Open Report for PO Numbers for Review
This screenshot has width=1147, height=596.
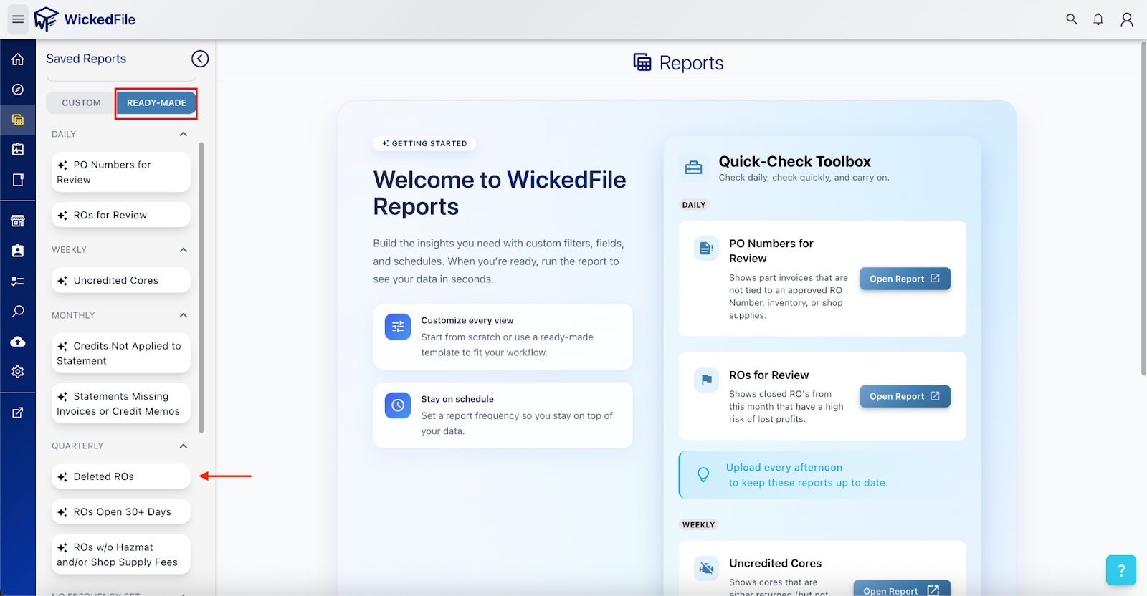pos(904,279)
